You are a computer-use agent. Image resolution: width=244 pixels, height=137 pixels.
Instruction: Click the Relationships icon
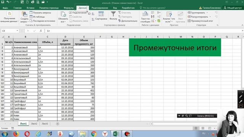(159, 17)
